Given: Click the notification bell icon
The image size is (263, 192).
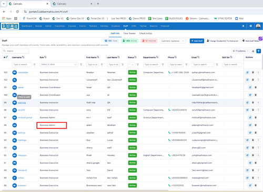Looking at the screenshot, I should (243, 26).
